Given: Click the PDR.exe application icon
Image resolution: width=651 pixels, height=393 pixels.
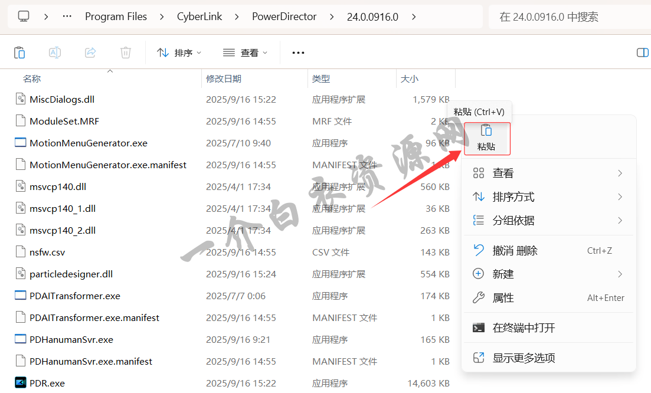Looking at the screenshot, I should [21, 383].
